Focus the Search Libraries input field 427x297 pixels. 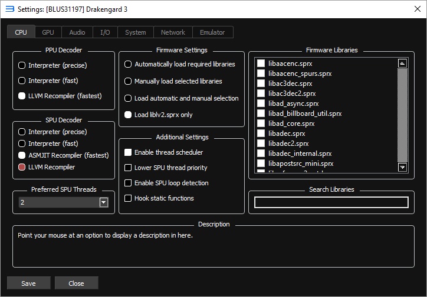click(331, 202)
